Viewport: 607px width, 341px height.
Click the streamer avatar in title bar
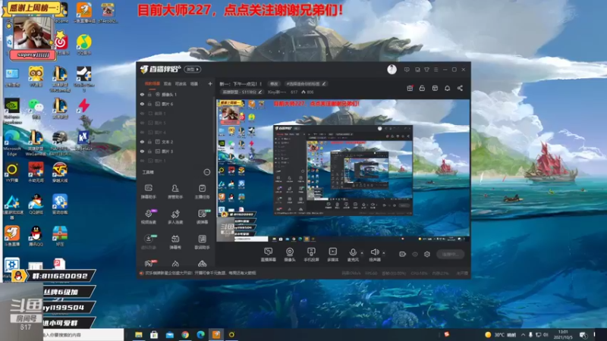(392, 69)
